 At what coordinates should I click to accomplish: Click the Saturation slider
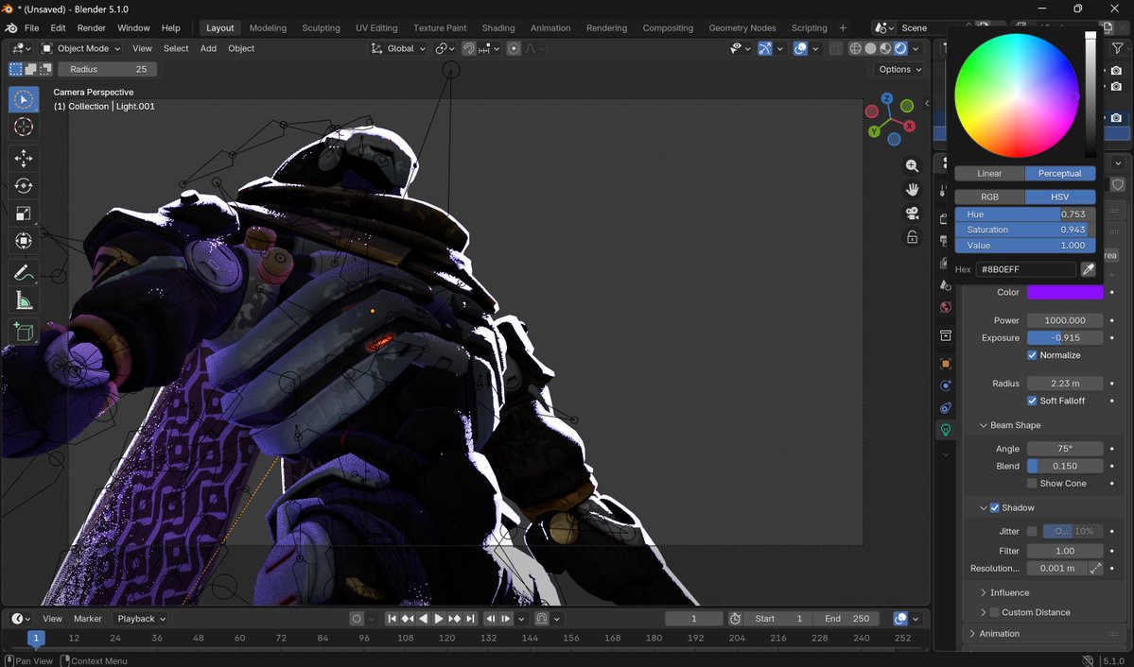point(1025,230)
